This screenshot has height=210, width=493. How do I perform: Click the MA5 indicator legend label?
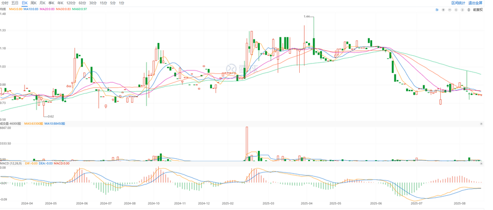[x=16, y=9]
